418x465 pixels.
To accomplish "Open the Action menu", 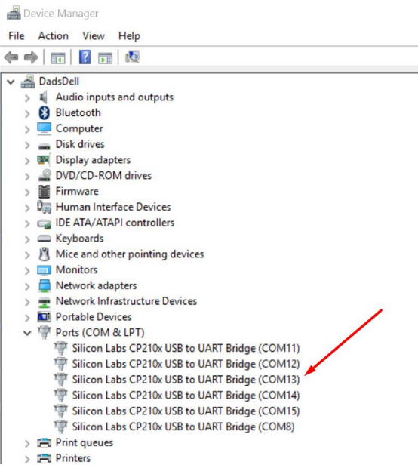I will coord(54,36).
